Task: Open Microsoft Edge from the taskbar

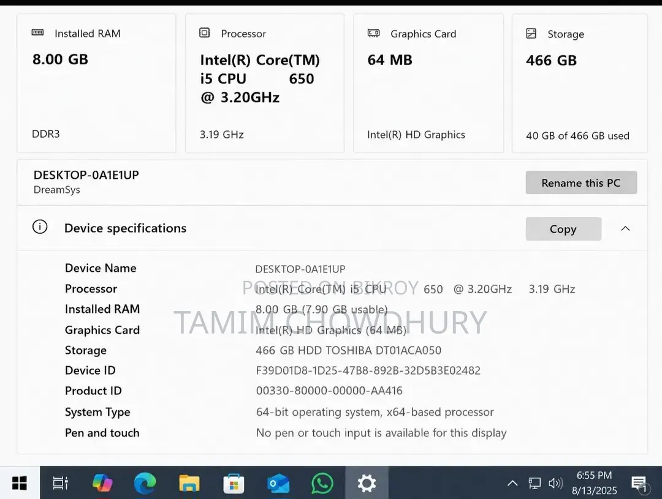Action: (x=145, y=483)
